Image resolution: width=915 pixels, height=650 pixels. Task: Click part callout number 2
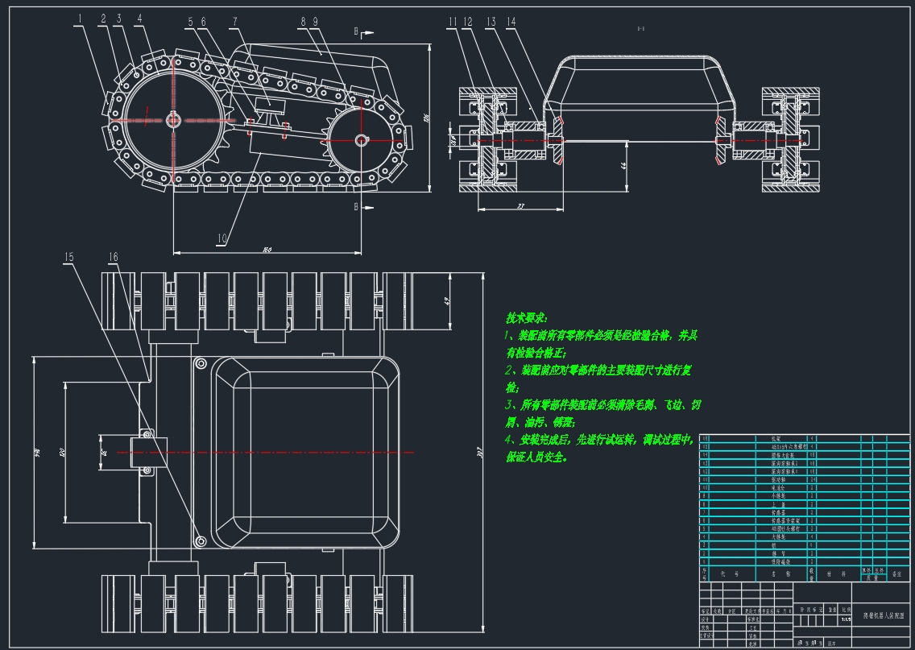(103, 19)
